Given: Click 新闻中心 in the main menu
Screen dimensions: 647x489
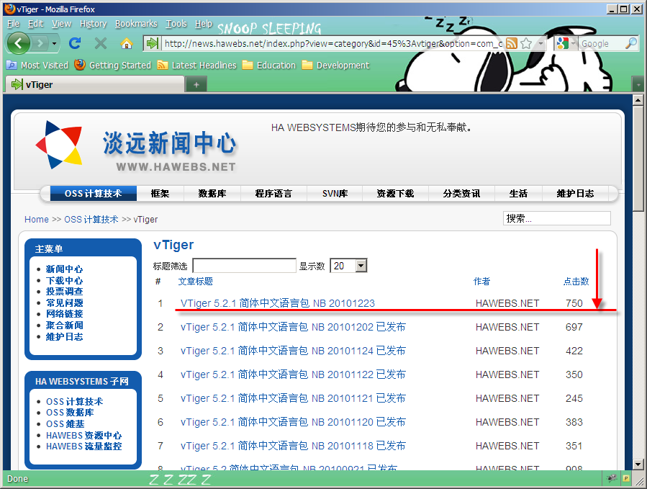Looking at the screenshot, I should (64, 269).
